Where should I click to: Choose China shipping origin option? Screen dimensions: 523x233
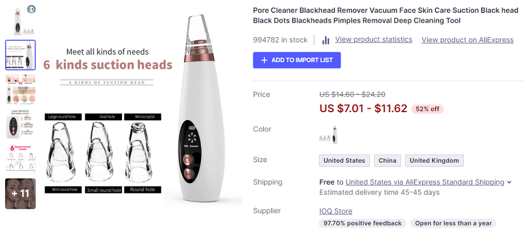(387, 160)
